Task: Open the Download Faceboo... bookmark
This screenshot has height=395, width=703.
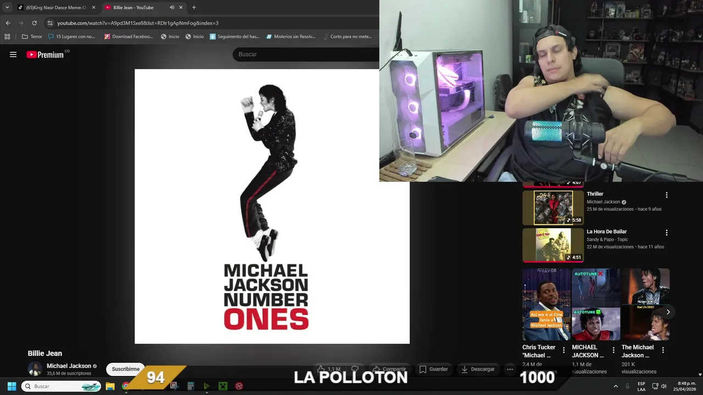Action: click(129, 37)
